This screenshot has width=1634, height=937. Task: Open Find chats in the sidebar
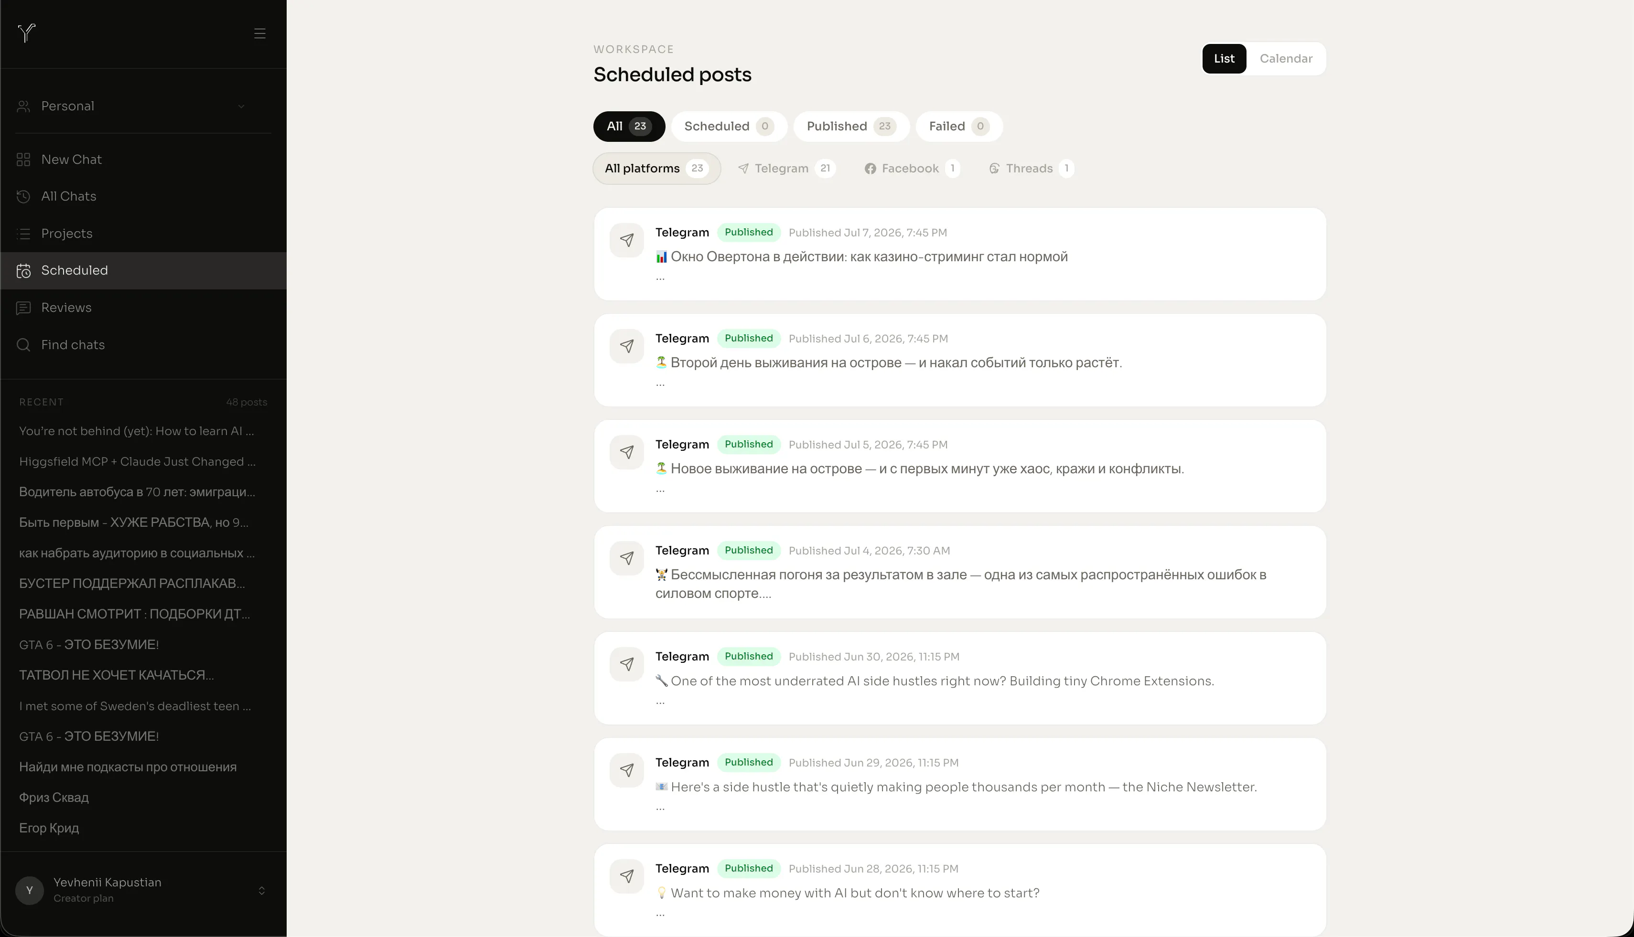pos(143,345)
